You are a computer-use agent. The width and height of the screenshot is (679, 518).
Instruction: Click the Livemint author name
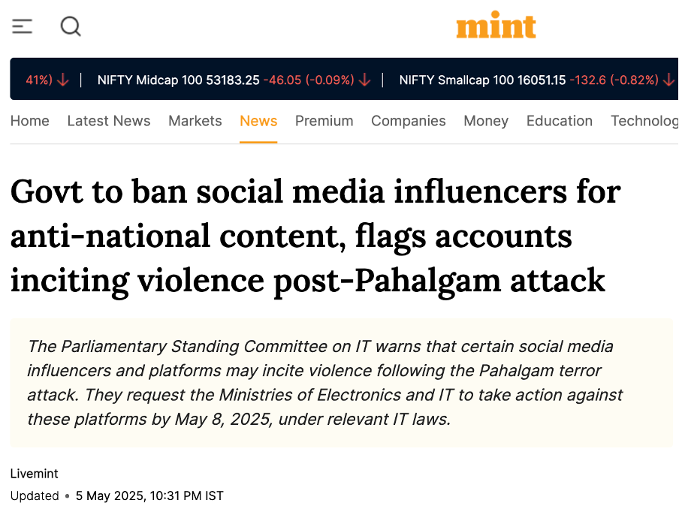click(35, 474)
